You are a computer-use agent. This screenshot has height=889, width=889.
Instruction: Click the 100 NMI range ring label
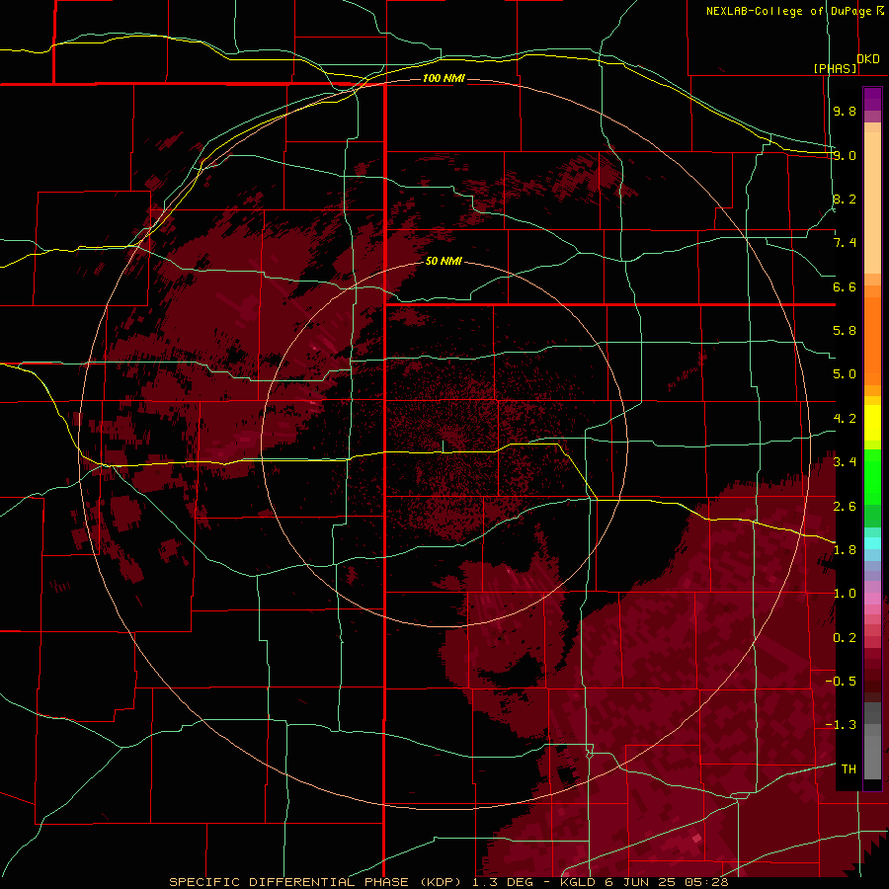coord(444,78)
